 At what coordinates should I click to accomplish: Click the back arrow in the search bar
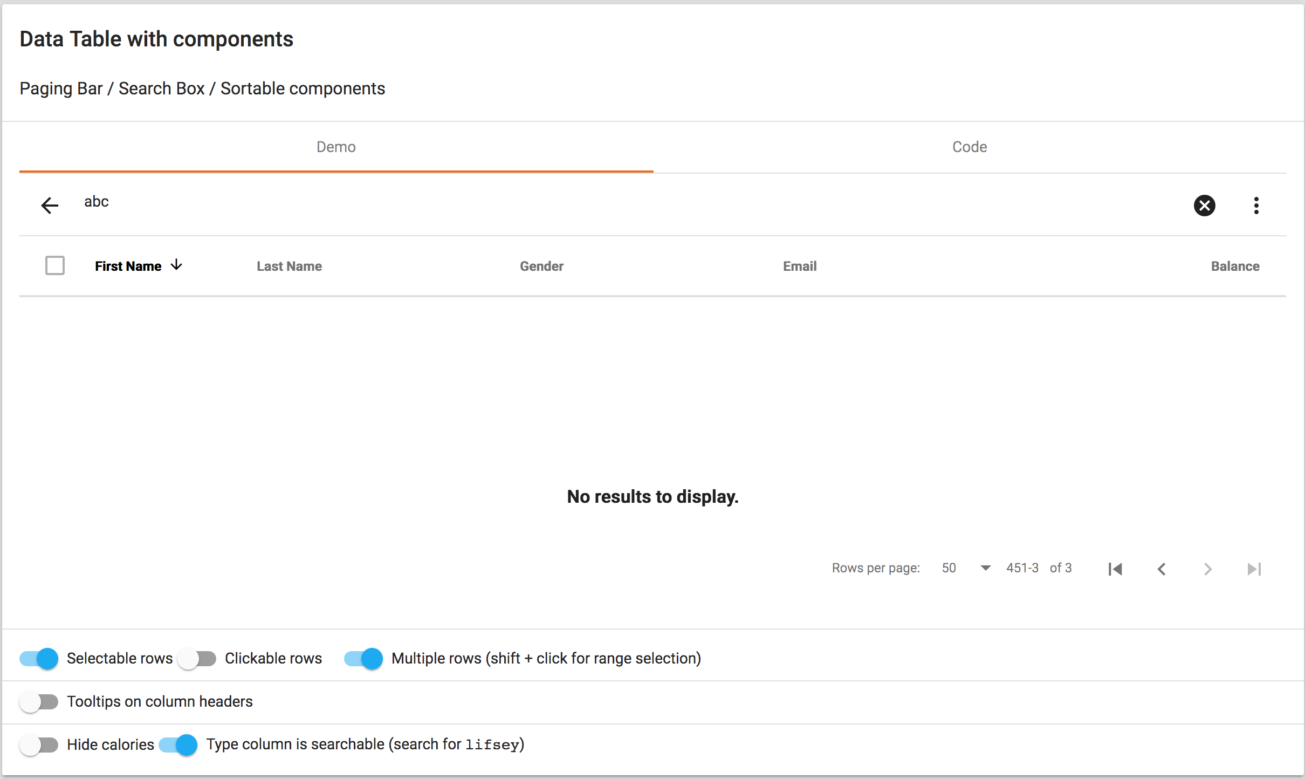click(x=49, y=206)
